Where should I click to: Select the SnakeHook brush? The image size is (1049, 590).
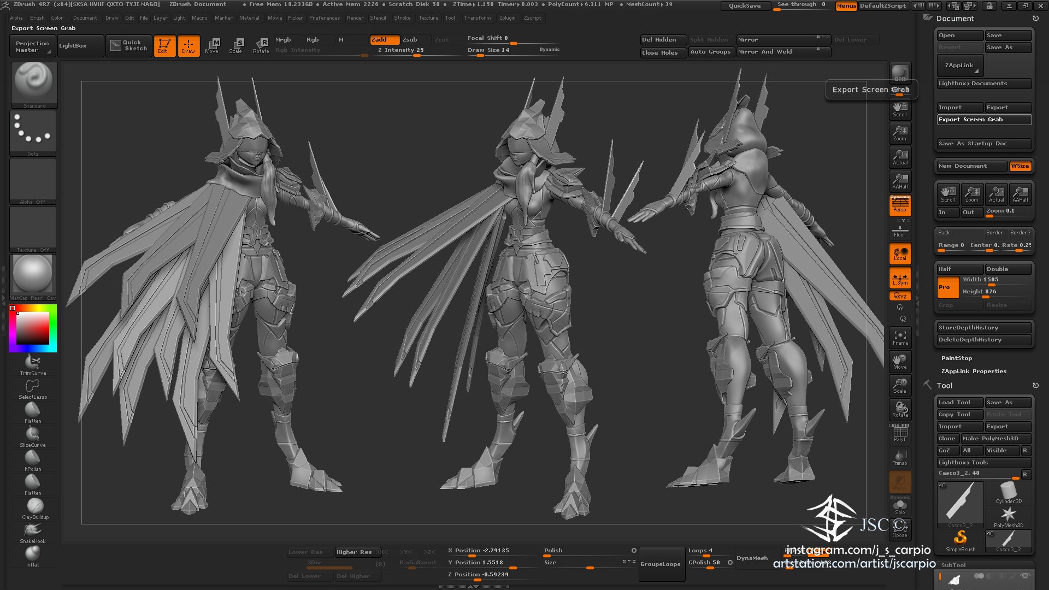point(33,533)
